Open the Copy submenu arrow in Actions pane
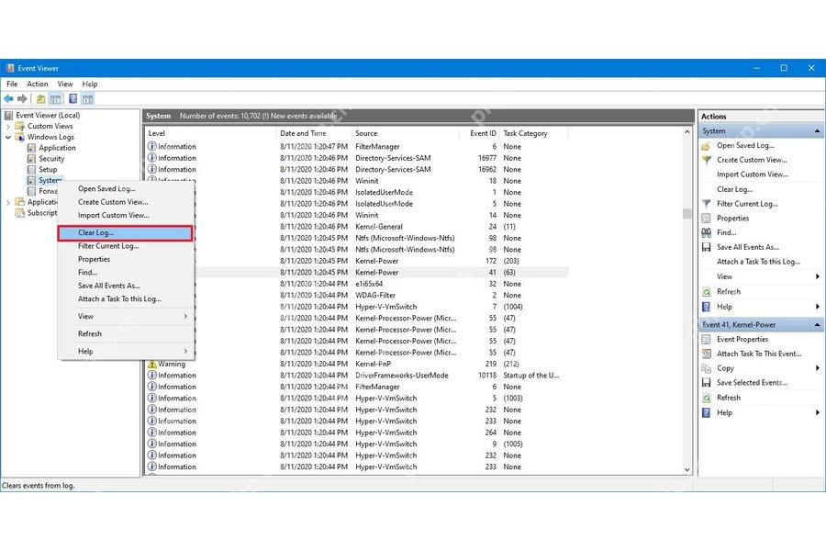 818,368
